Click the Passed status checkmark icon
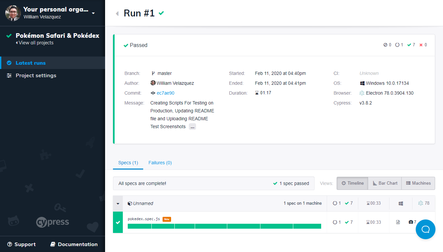The width and height of the screenshot is (443, 252). (126, 45)
